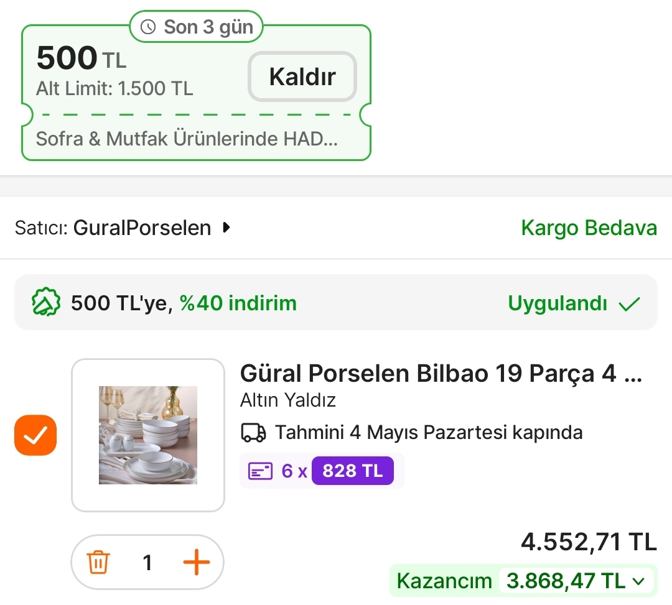The width and height of the screenshot is (672, 605).
Task: Open GuralPorselen seller arrow
Action: (x=226, y=228)
